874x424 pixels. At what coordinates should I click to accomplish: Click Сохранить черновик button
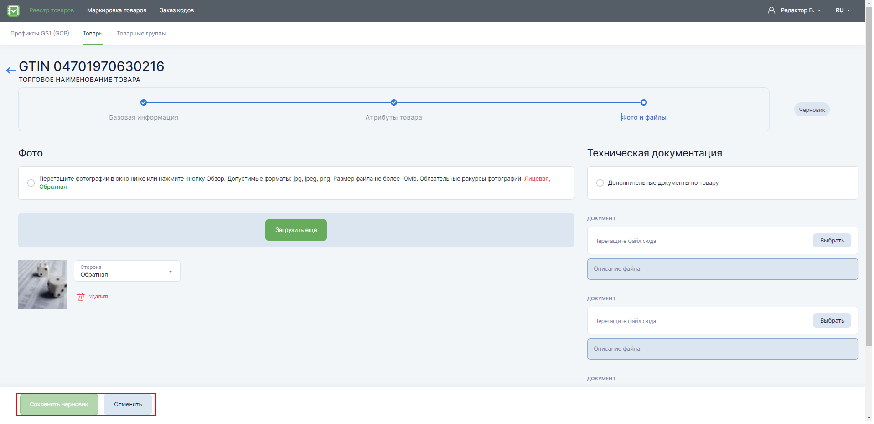click(59, 404)
